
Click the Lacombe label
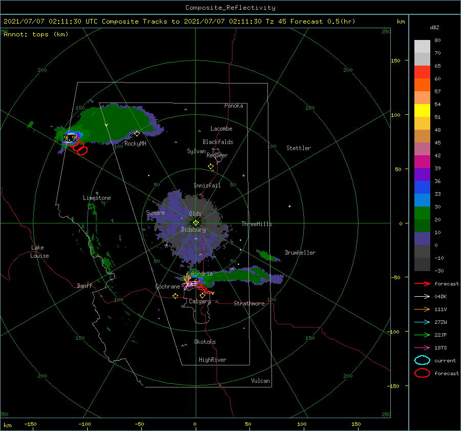[x=221, y=129]
